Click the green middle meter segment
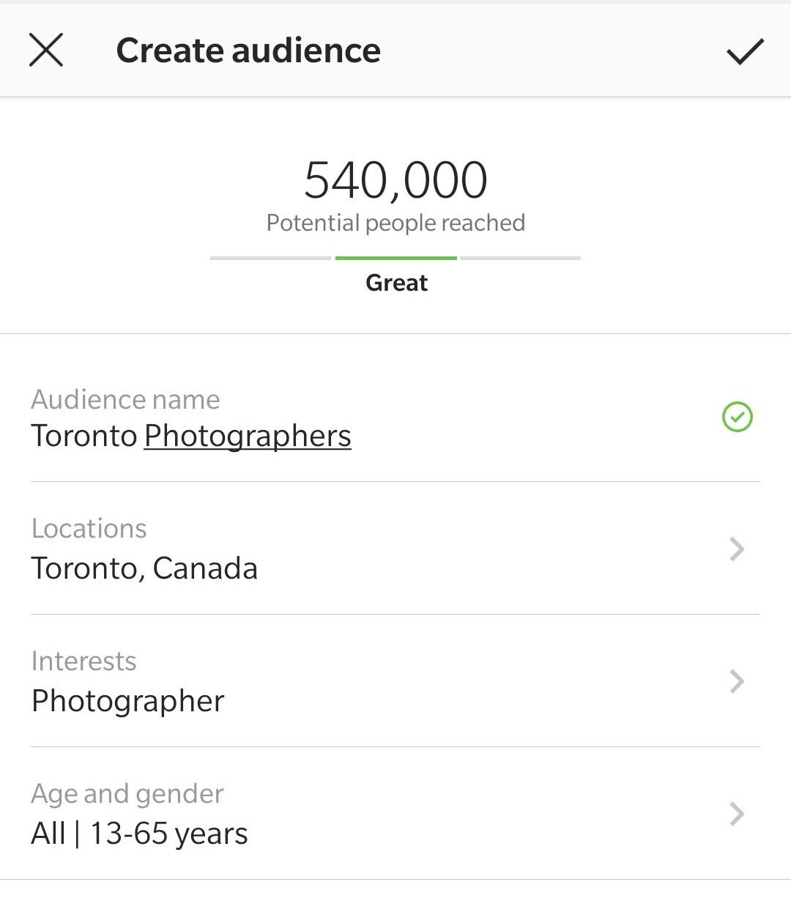Viewport: 791px width, 901px height. (395, 258)
